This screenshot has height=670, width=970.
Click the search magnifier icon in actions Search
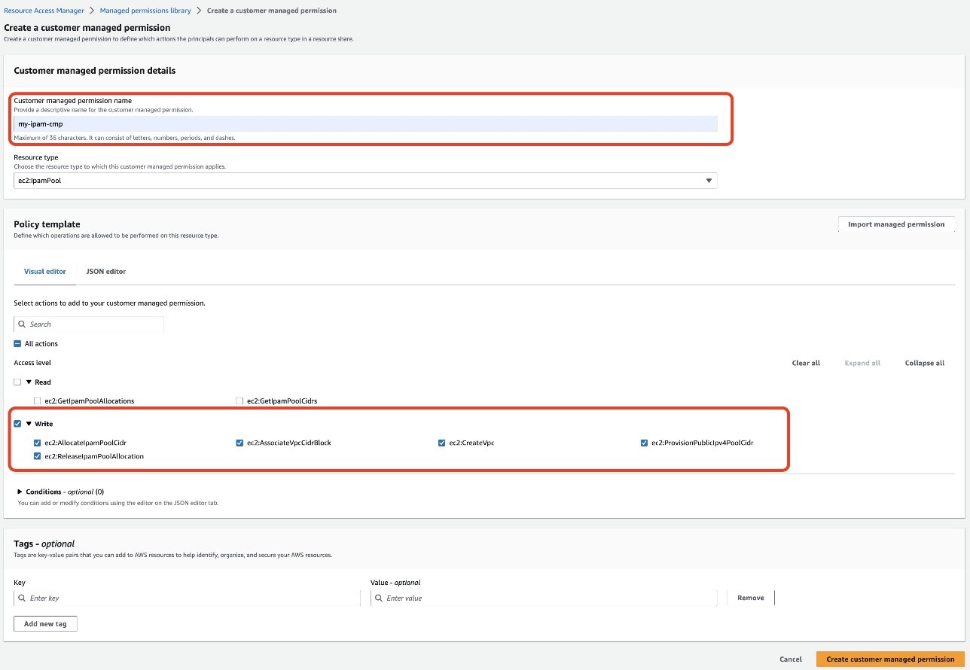(x=22, y=324)
